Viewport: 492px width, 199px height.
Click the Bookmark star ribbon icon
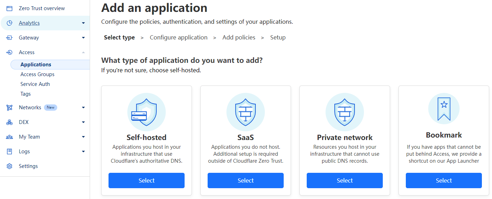(x=444, y=109)
